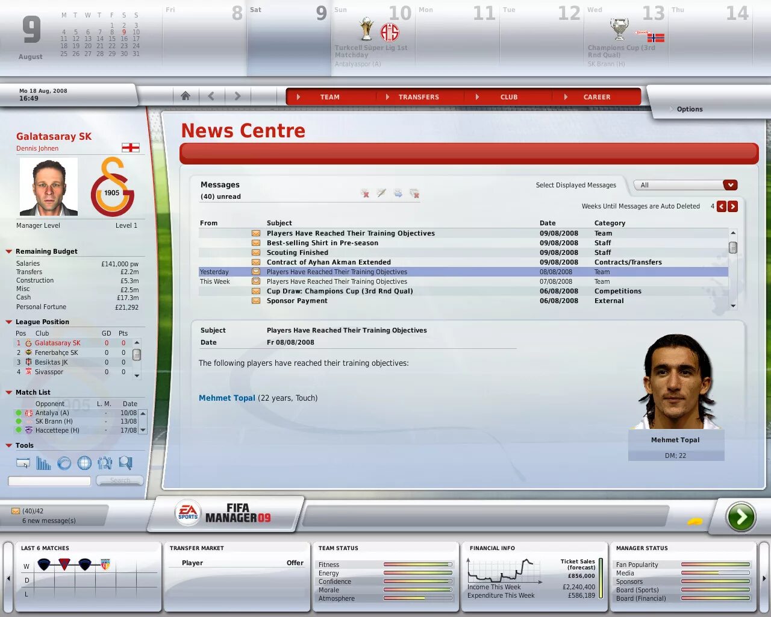Image resolution: width=771 pixels, height=617 pixels.
Task: Click the Search button in Tools
Action: (120, 480)
